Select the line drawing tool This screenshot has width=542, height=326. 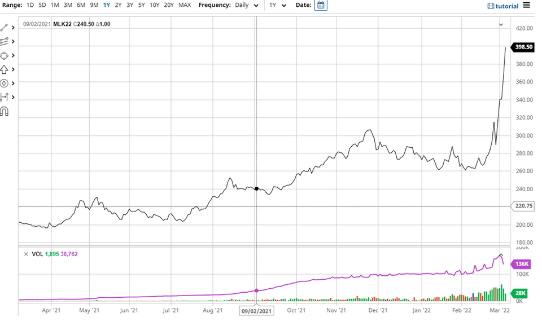(x=5, y=28)
